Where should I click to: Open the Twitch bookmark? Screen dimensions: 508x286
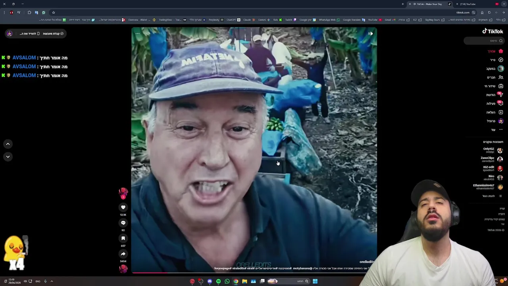pyautogui.click(x=290, y=20)
